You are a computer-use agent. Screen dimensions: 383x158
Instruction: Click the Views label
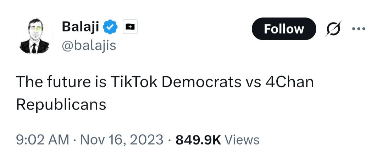[x=242, y=140]
